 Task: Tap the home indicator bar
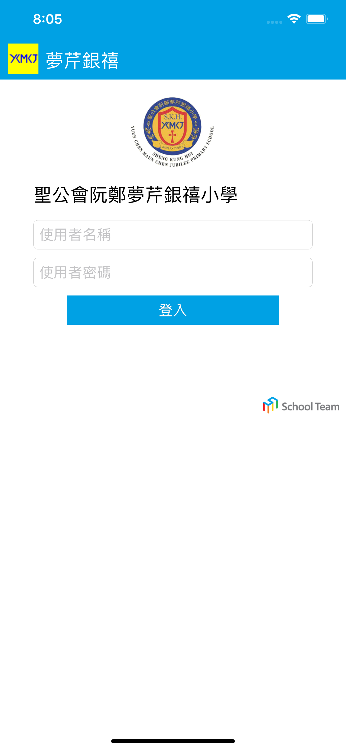pyautogui.click(x=173, y=741)
